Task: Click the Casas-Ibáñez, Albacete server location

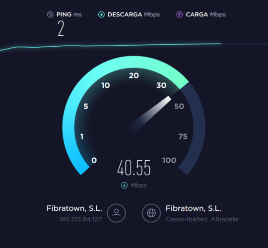Action: click(202, 219)
